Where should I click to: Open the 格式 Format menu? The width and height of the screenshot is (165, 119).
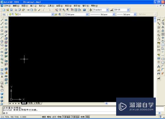[42, 6]
